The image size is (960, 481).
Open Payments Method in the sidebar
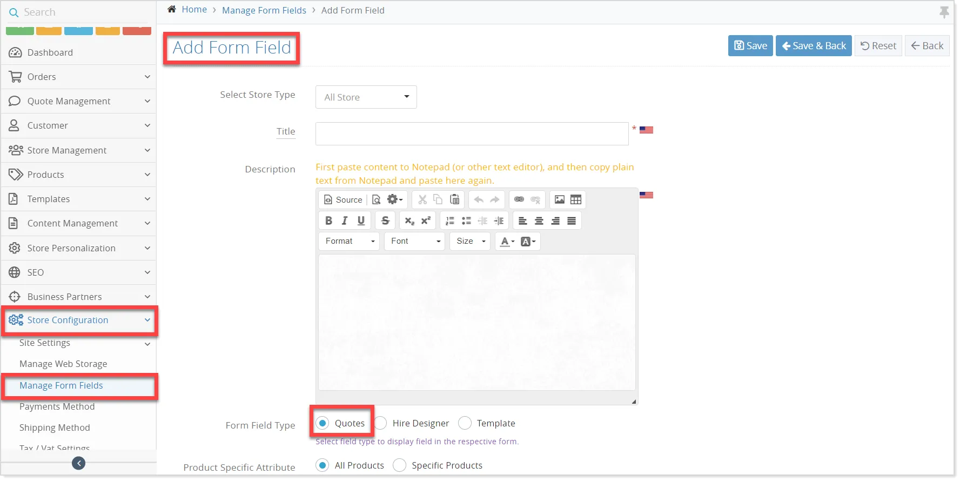[x=57, y=406]
